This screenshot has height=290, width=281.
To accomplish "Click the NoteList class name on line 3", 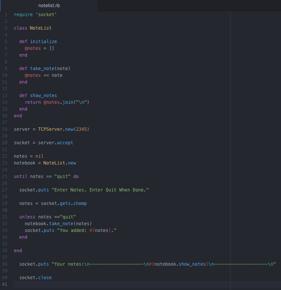I will coord(41,28).
